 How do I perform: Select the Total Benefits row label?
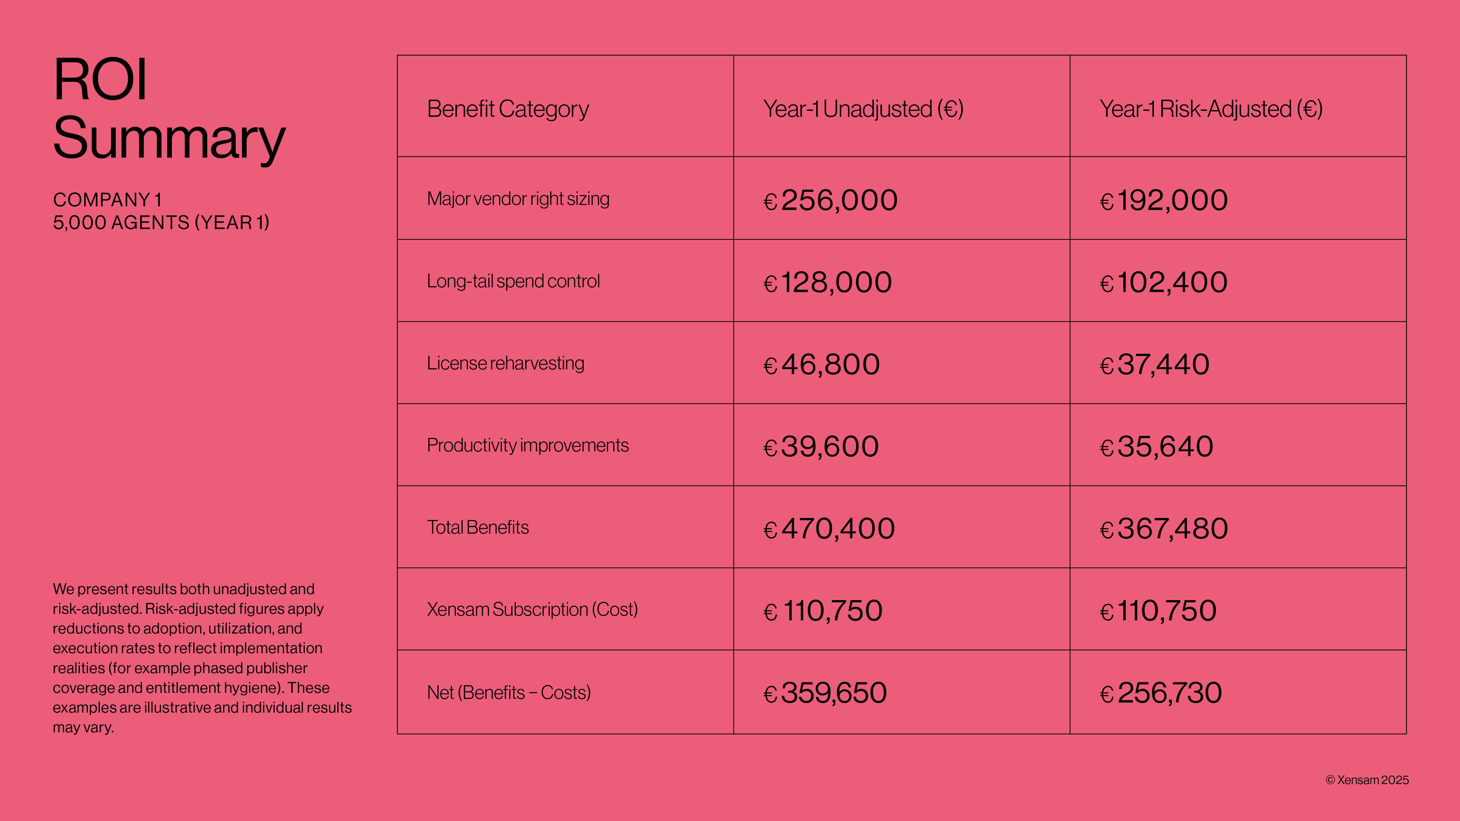(x=477, y=528)
